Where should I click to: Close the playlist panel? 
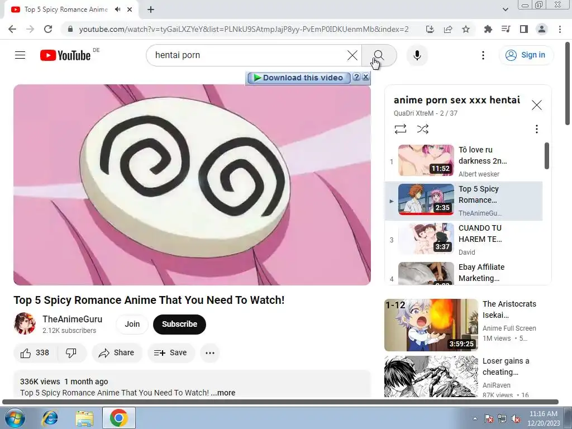[x=537, y=105]
